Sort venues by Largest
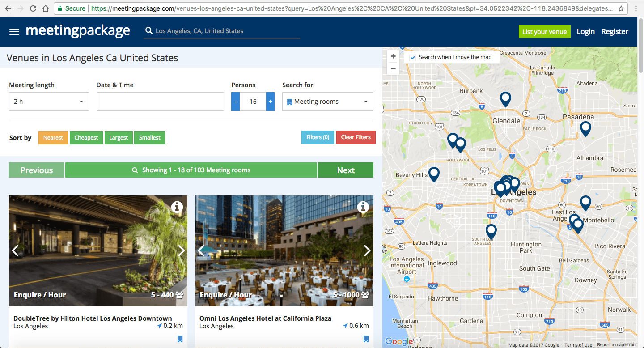The image size is (644, 348). tap(119, 138)
